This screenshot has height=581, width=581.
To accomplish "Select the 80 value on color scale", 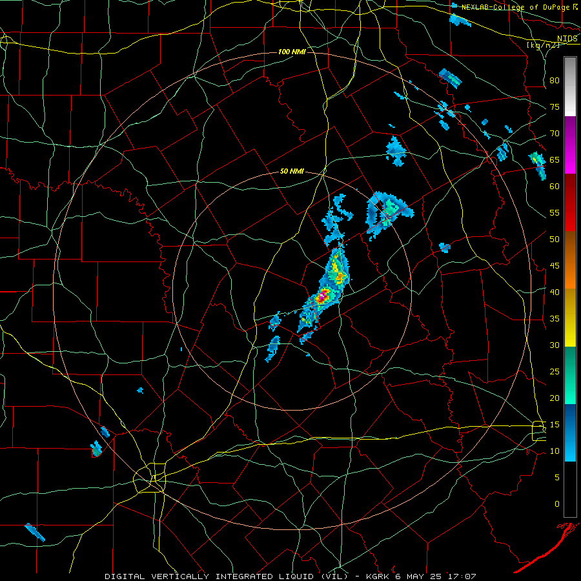I will tap(555, 81).
